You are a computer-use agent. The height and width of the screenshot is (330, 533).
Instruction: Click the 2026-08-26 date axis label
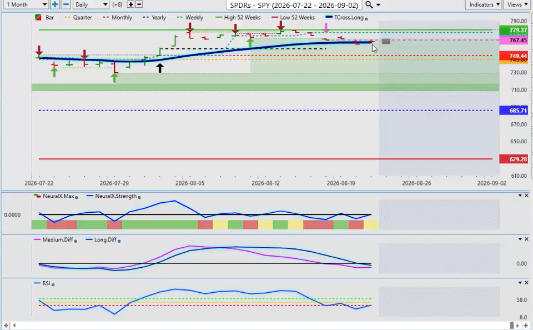coord(416,183)
